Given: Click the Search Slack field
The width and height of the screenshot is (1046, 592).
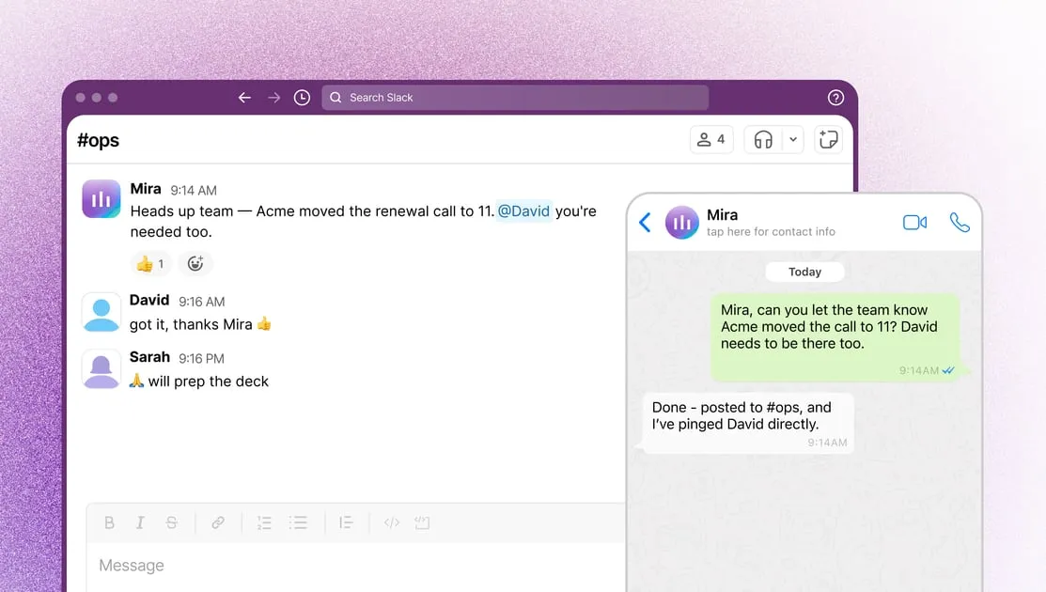Looking at the screenshot, I should coord(515,98).
